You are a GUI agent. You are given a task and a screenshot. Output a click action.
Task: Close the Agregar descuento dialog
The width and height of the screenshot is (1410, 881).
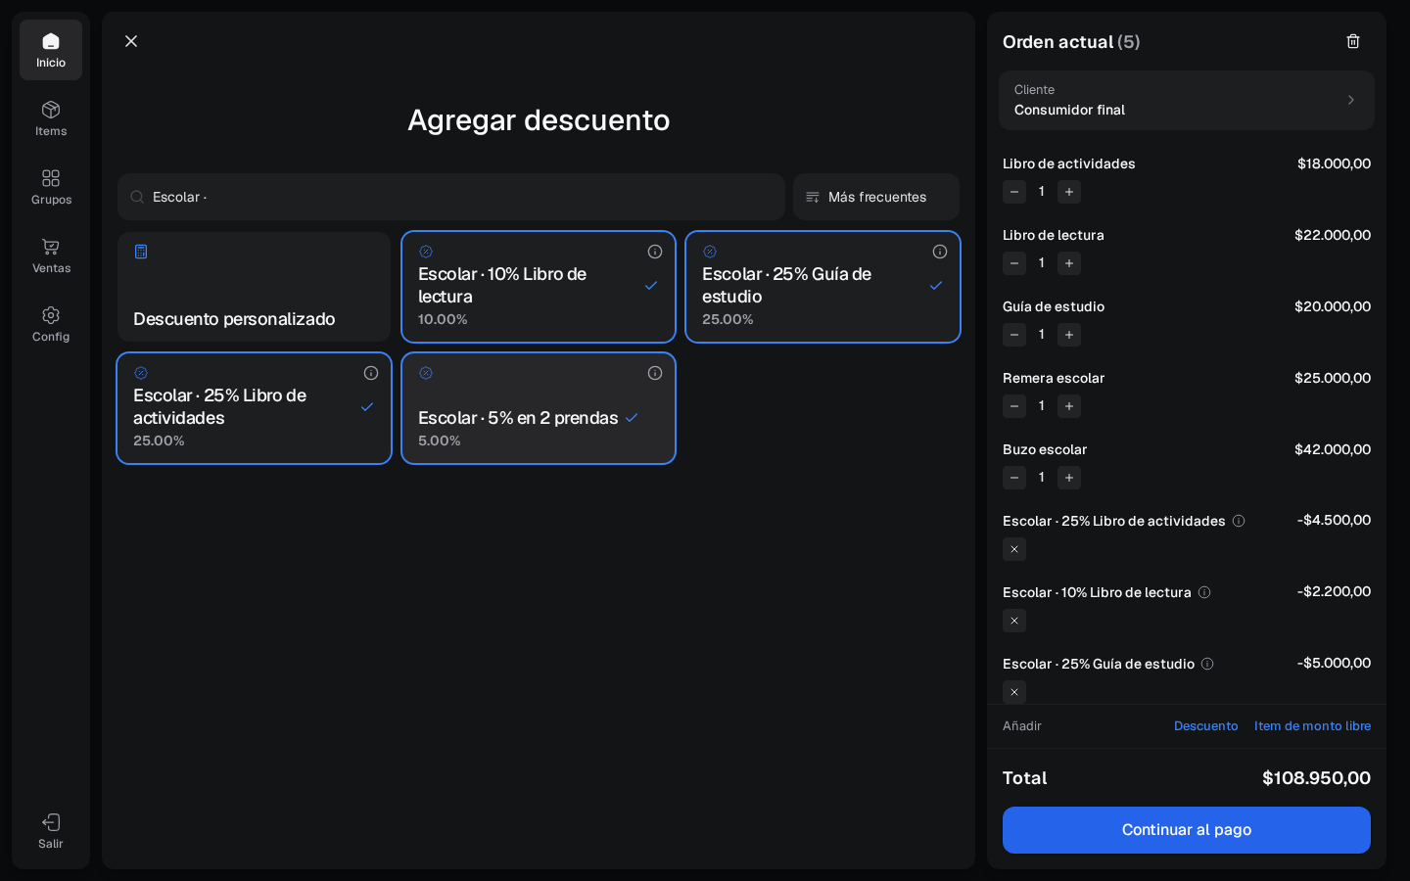tap(131, 41)
